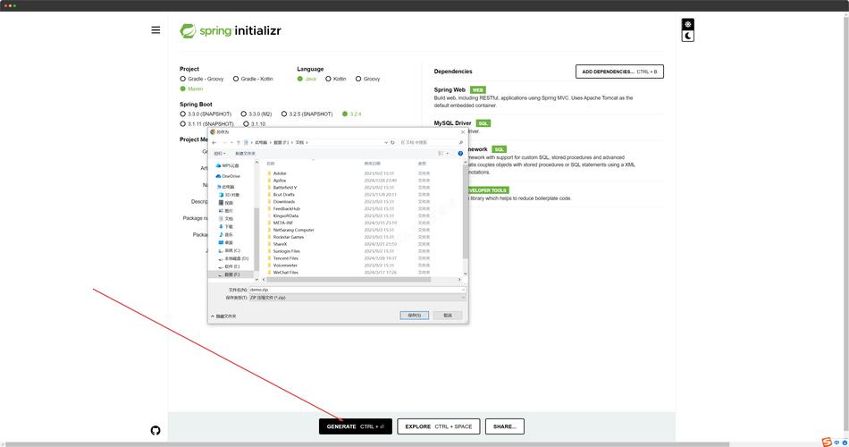Open the 系统 (C:) drive in the sidebar
This screenshot has width=849, height=447.
(x=230, y=251)
